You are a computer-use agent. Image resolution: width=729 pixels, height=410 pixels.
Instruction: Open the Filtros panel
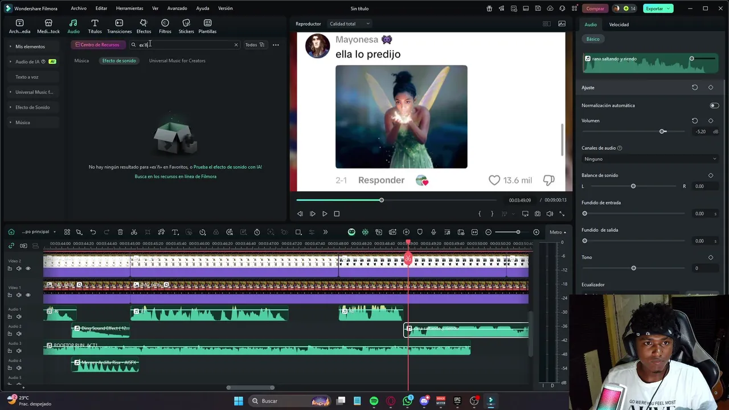165,26
